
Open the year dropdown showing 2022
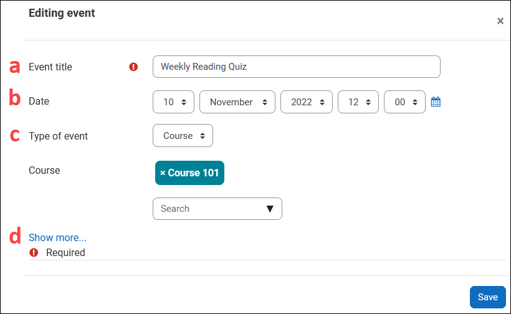coord(307,102)
